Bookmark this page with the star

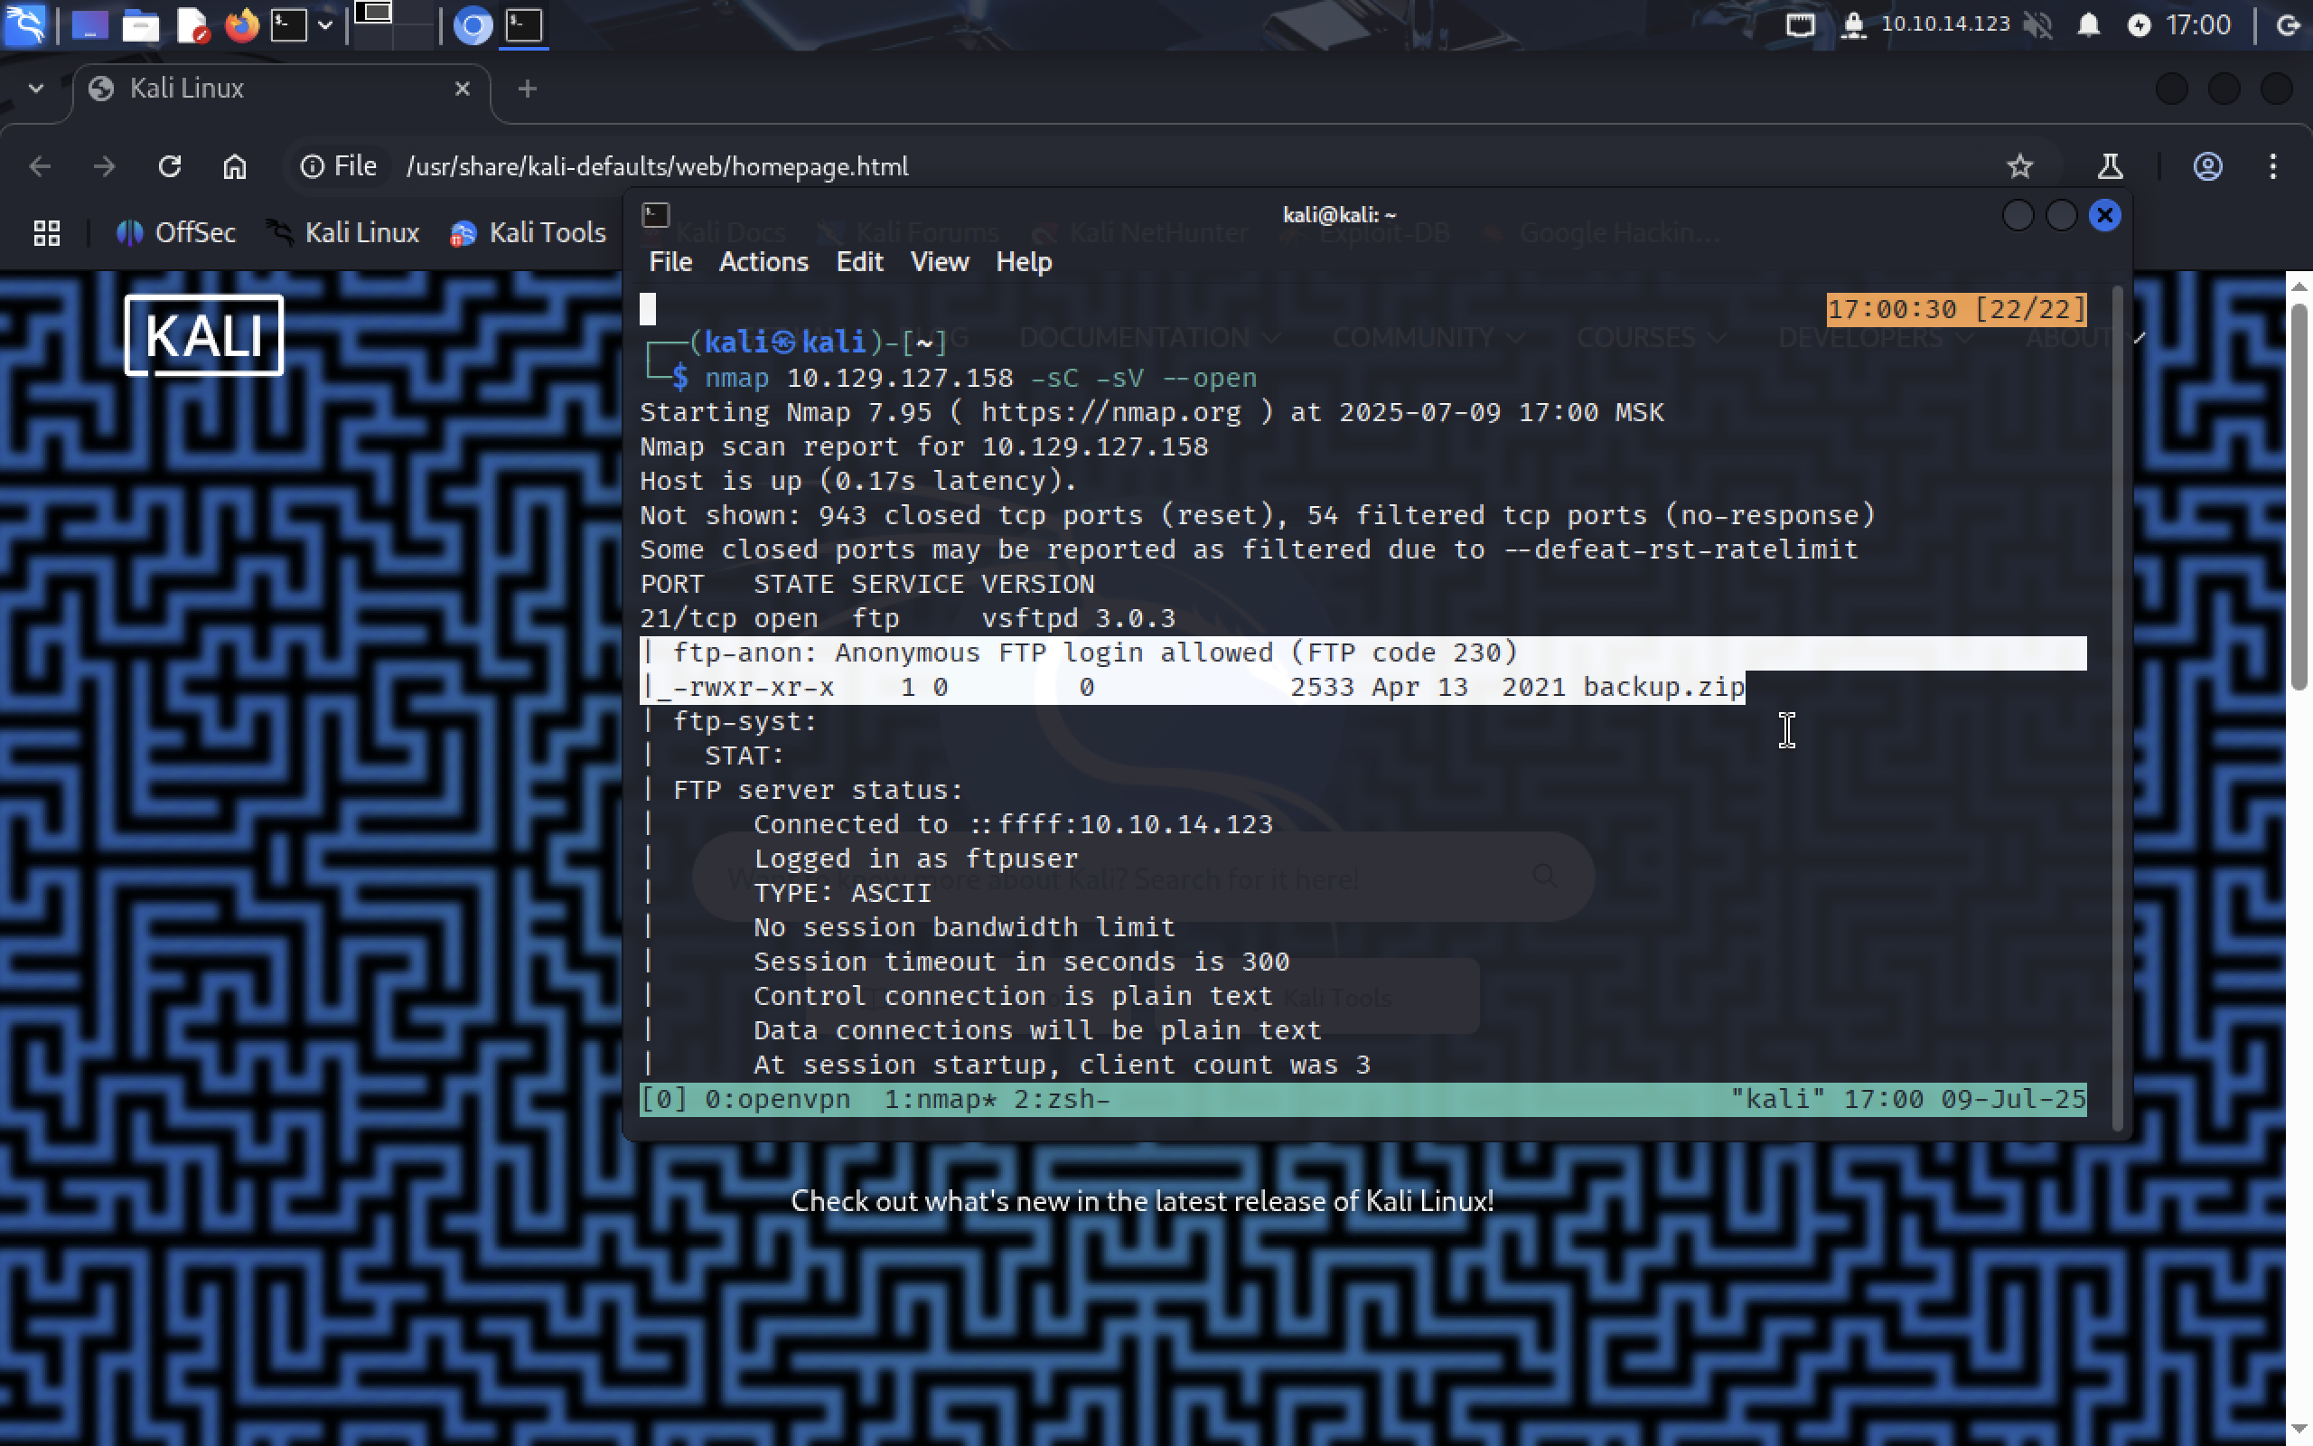[2019, 166]
